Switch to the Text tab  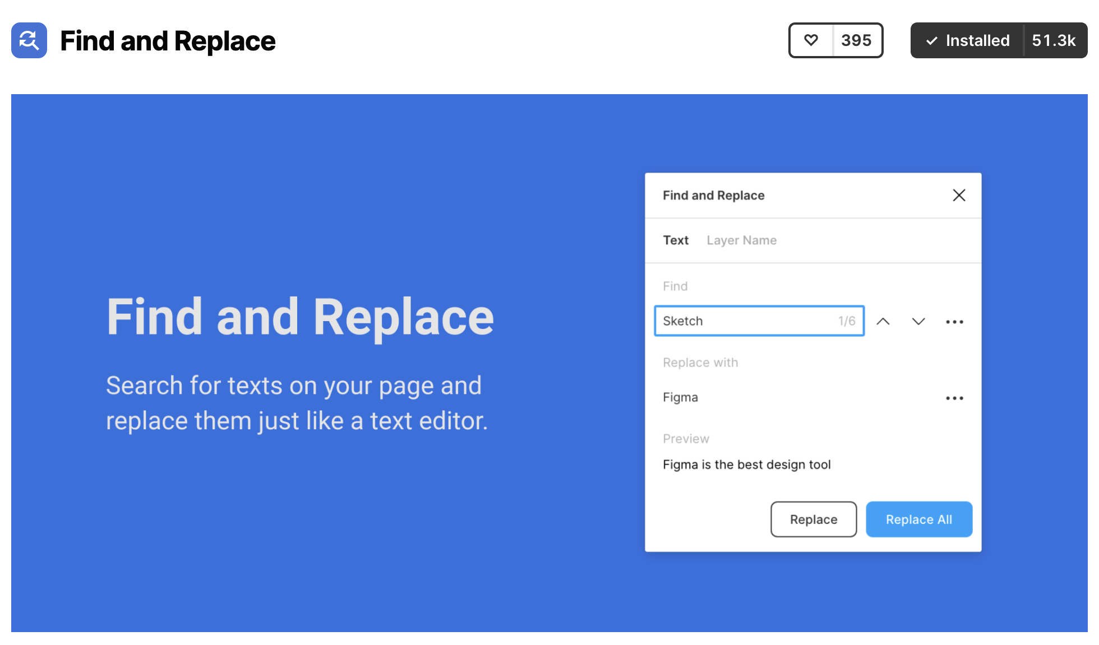[x=676, y=240]
